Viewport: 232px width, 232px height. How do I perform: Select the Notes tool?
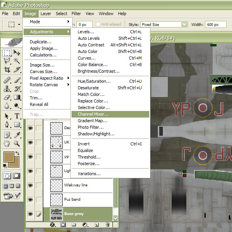click(7, 135)
